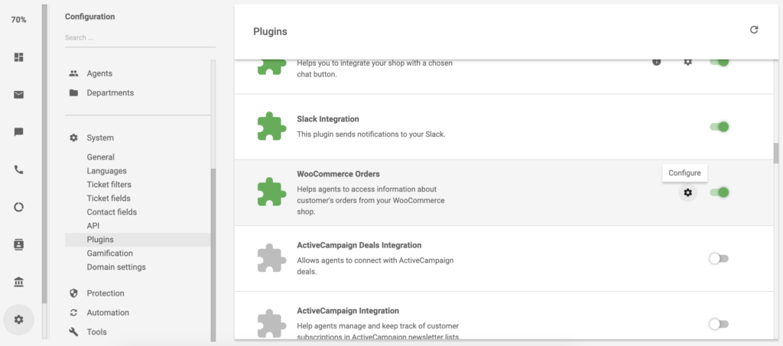This screenshot has height=346, width=783.
Task: Open Ticket fields settings
Action: point(109,199)
